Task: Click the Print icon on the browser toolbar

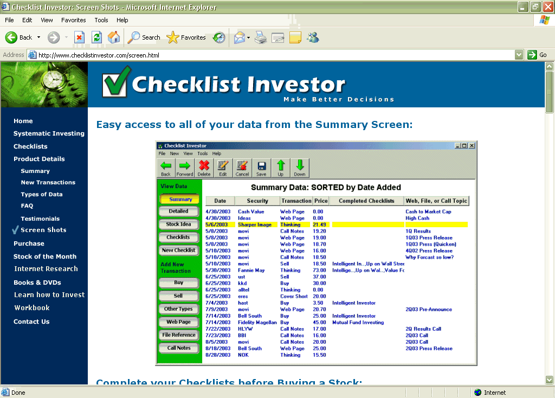Action: [260, 37]
